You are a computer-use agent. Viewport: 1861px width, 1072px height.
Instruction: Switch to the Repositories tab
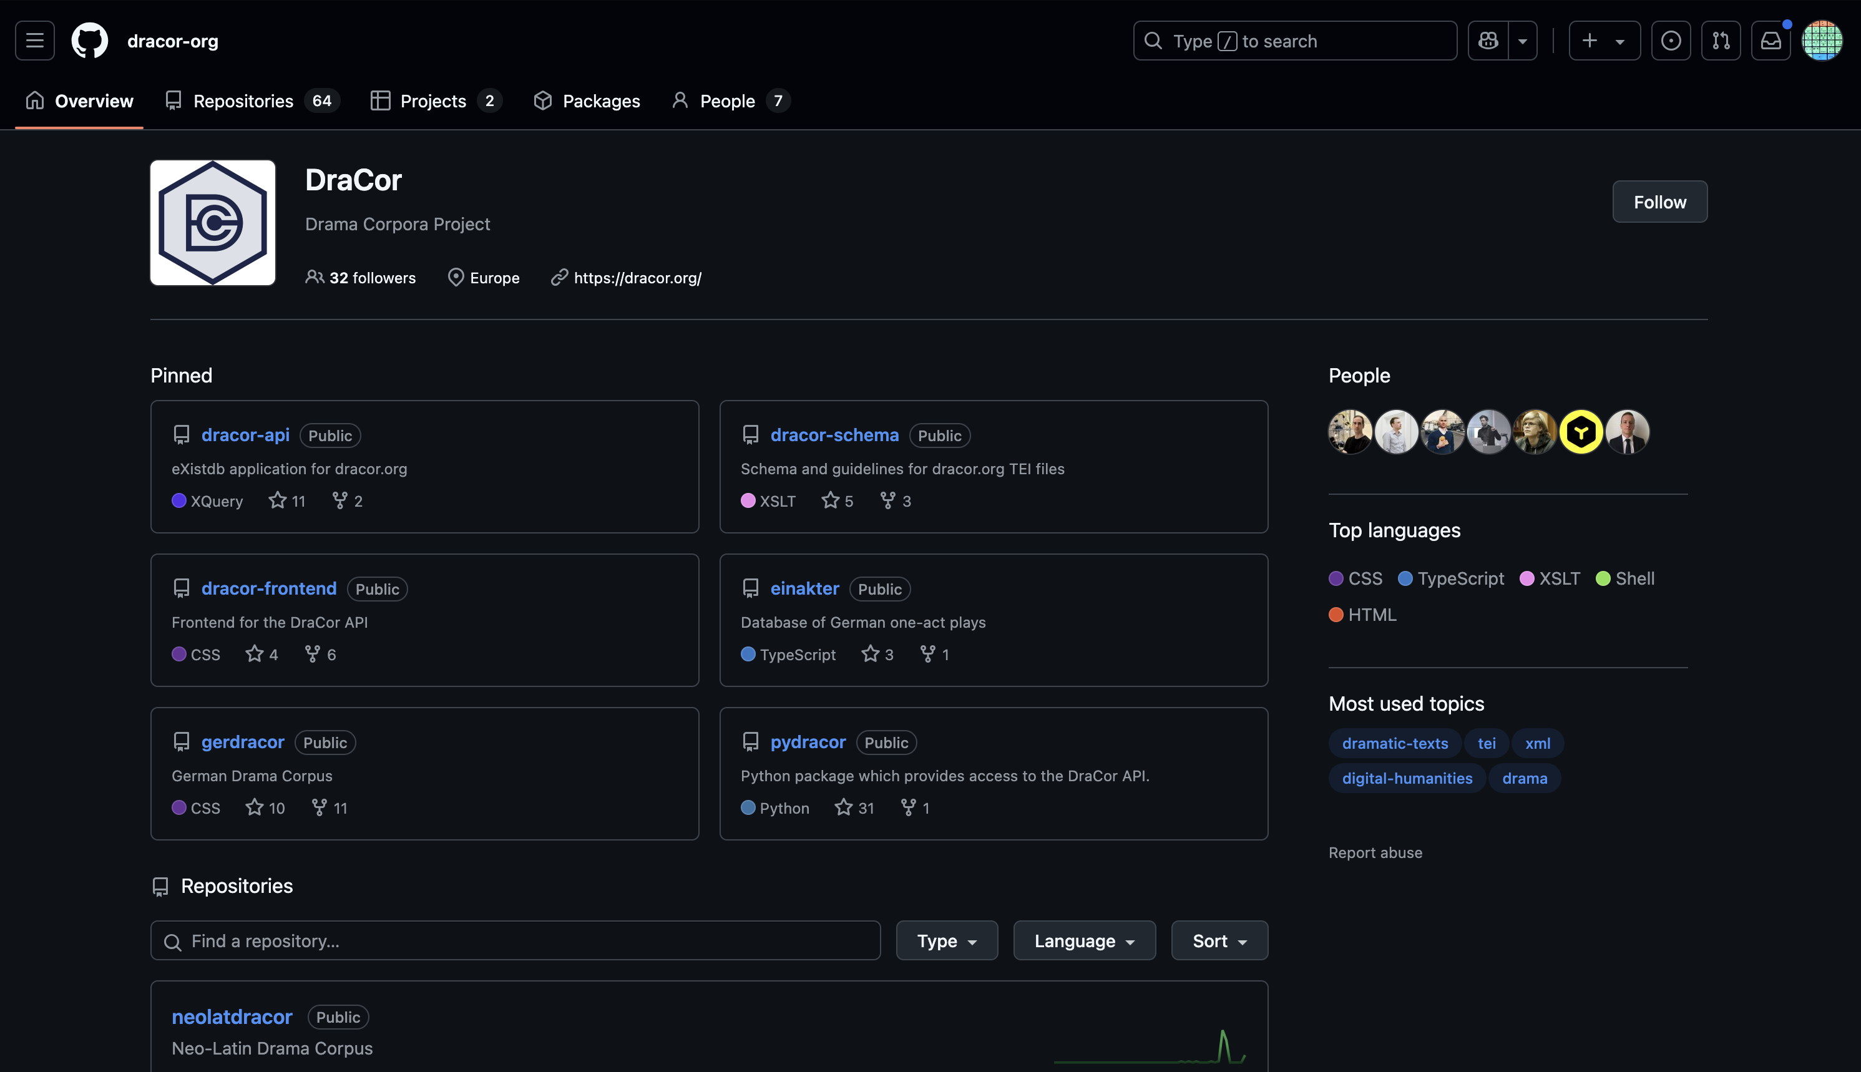(253, 101)
